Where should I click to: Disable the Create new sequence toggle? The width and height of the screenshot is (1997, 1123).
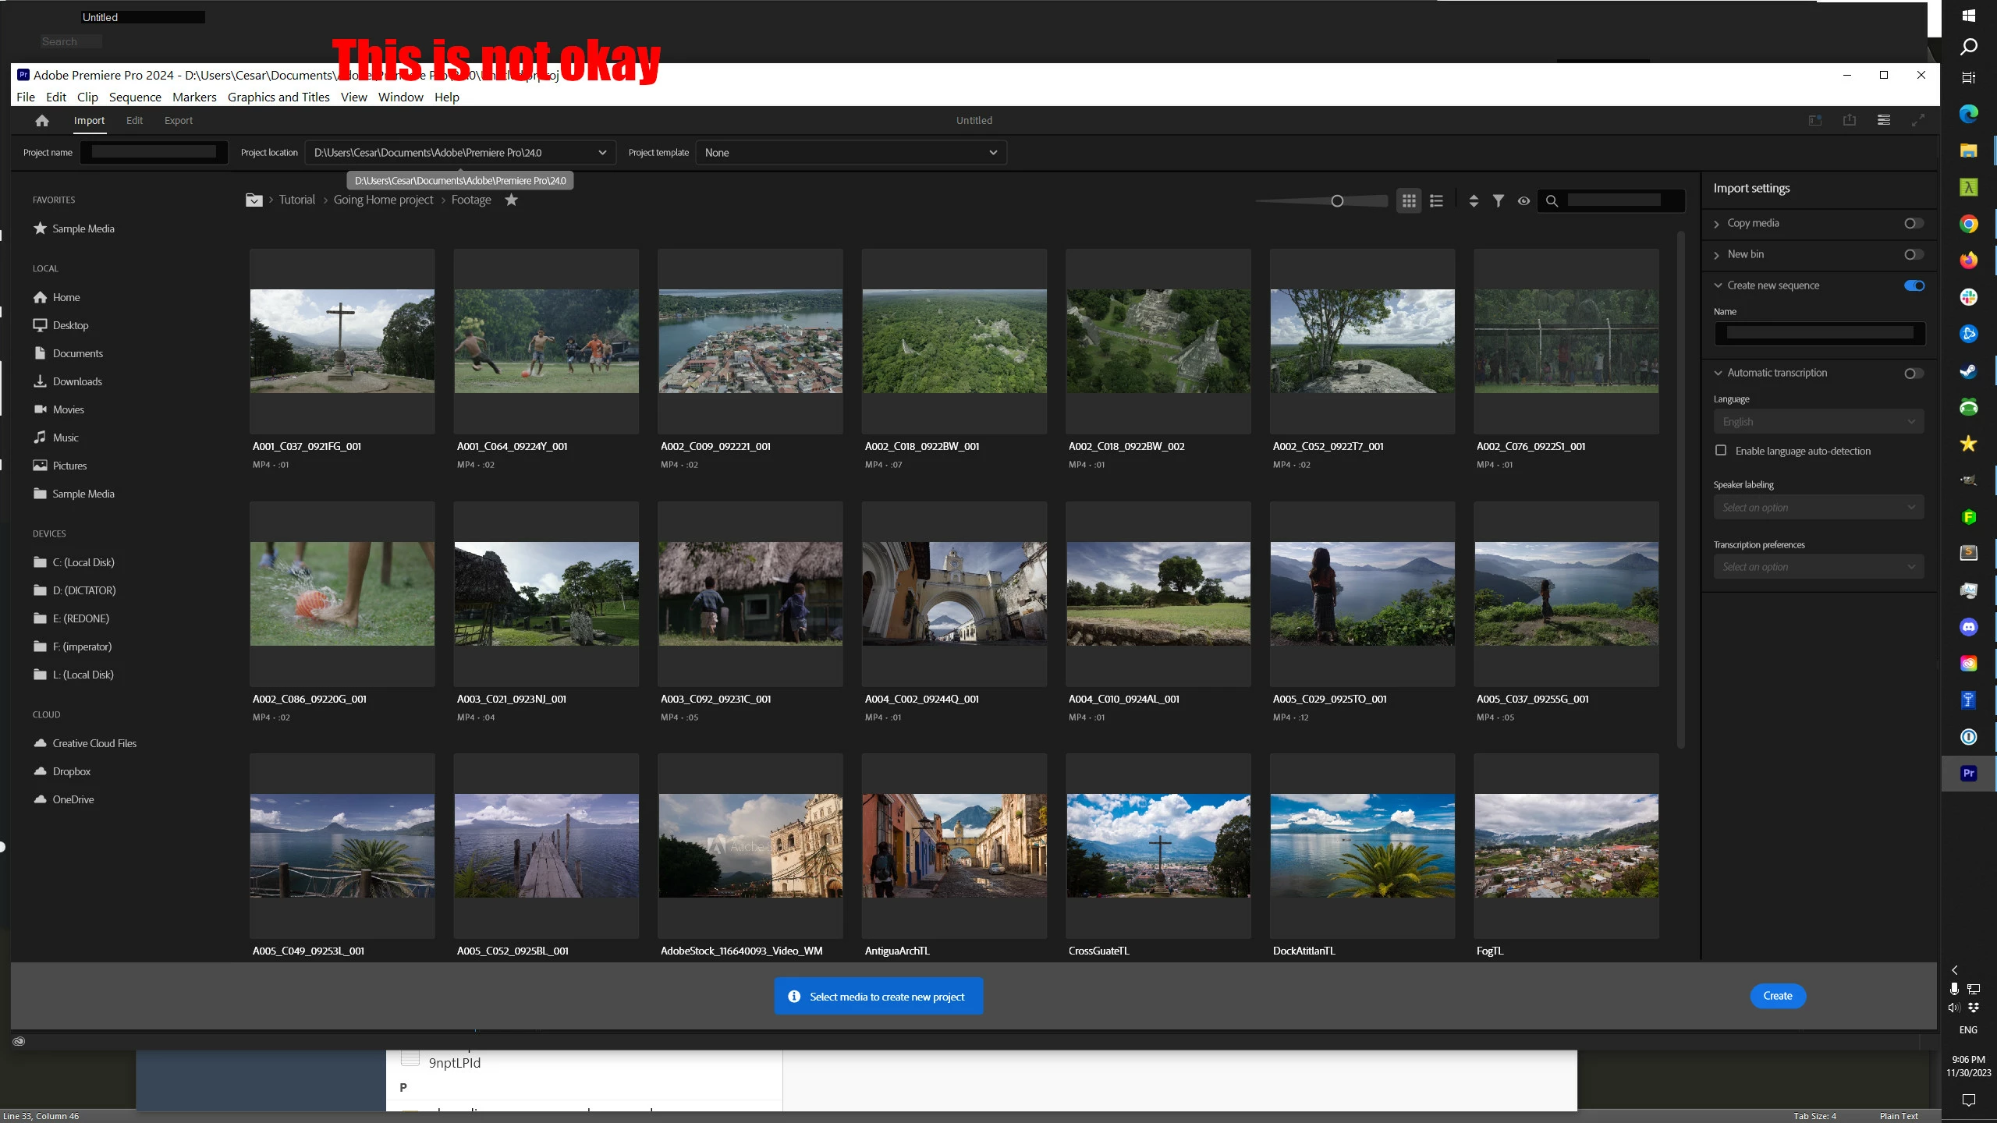pyautogui.click(x=1914, y=286)
